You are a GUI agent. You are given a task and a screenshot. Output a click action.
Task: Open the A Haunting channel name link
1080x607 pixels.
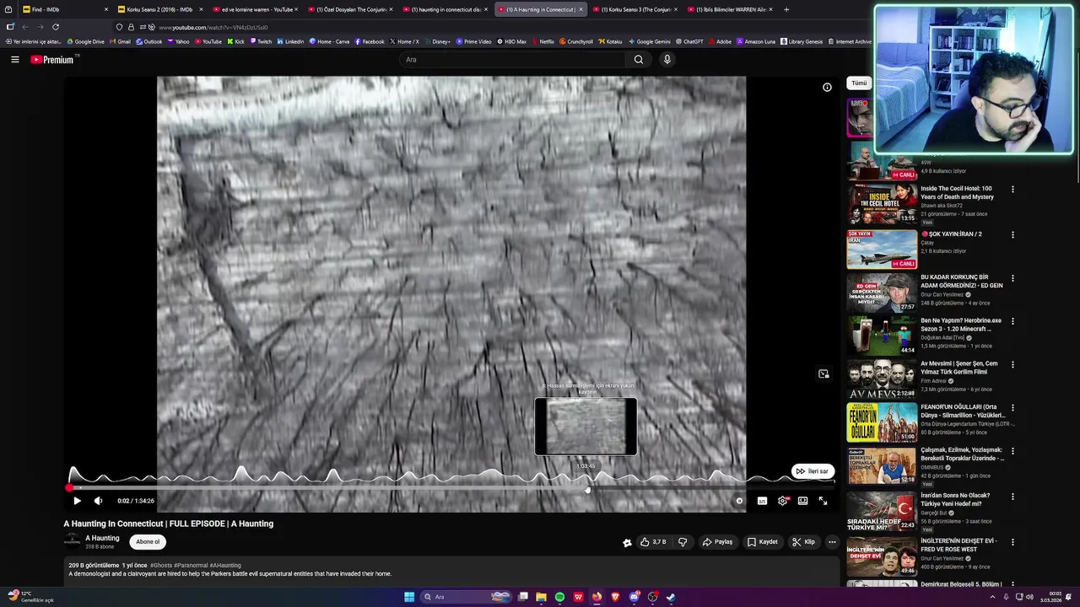102,538
